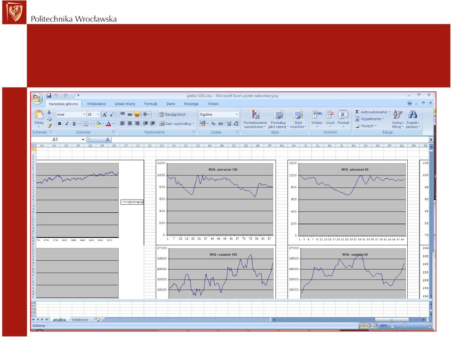Undo the last action
Screen dimensions: 452x337
click(x=56, y=96)
